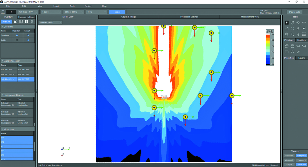Uncheck Through for Public
The image size is (308, 167).
(x=28, y=40)
